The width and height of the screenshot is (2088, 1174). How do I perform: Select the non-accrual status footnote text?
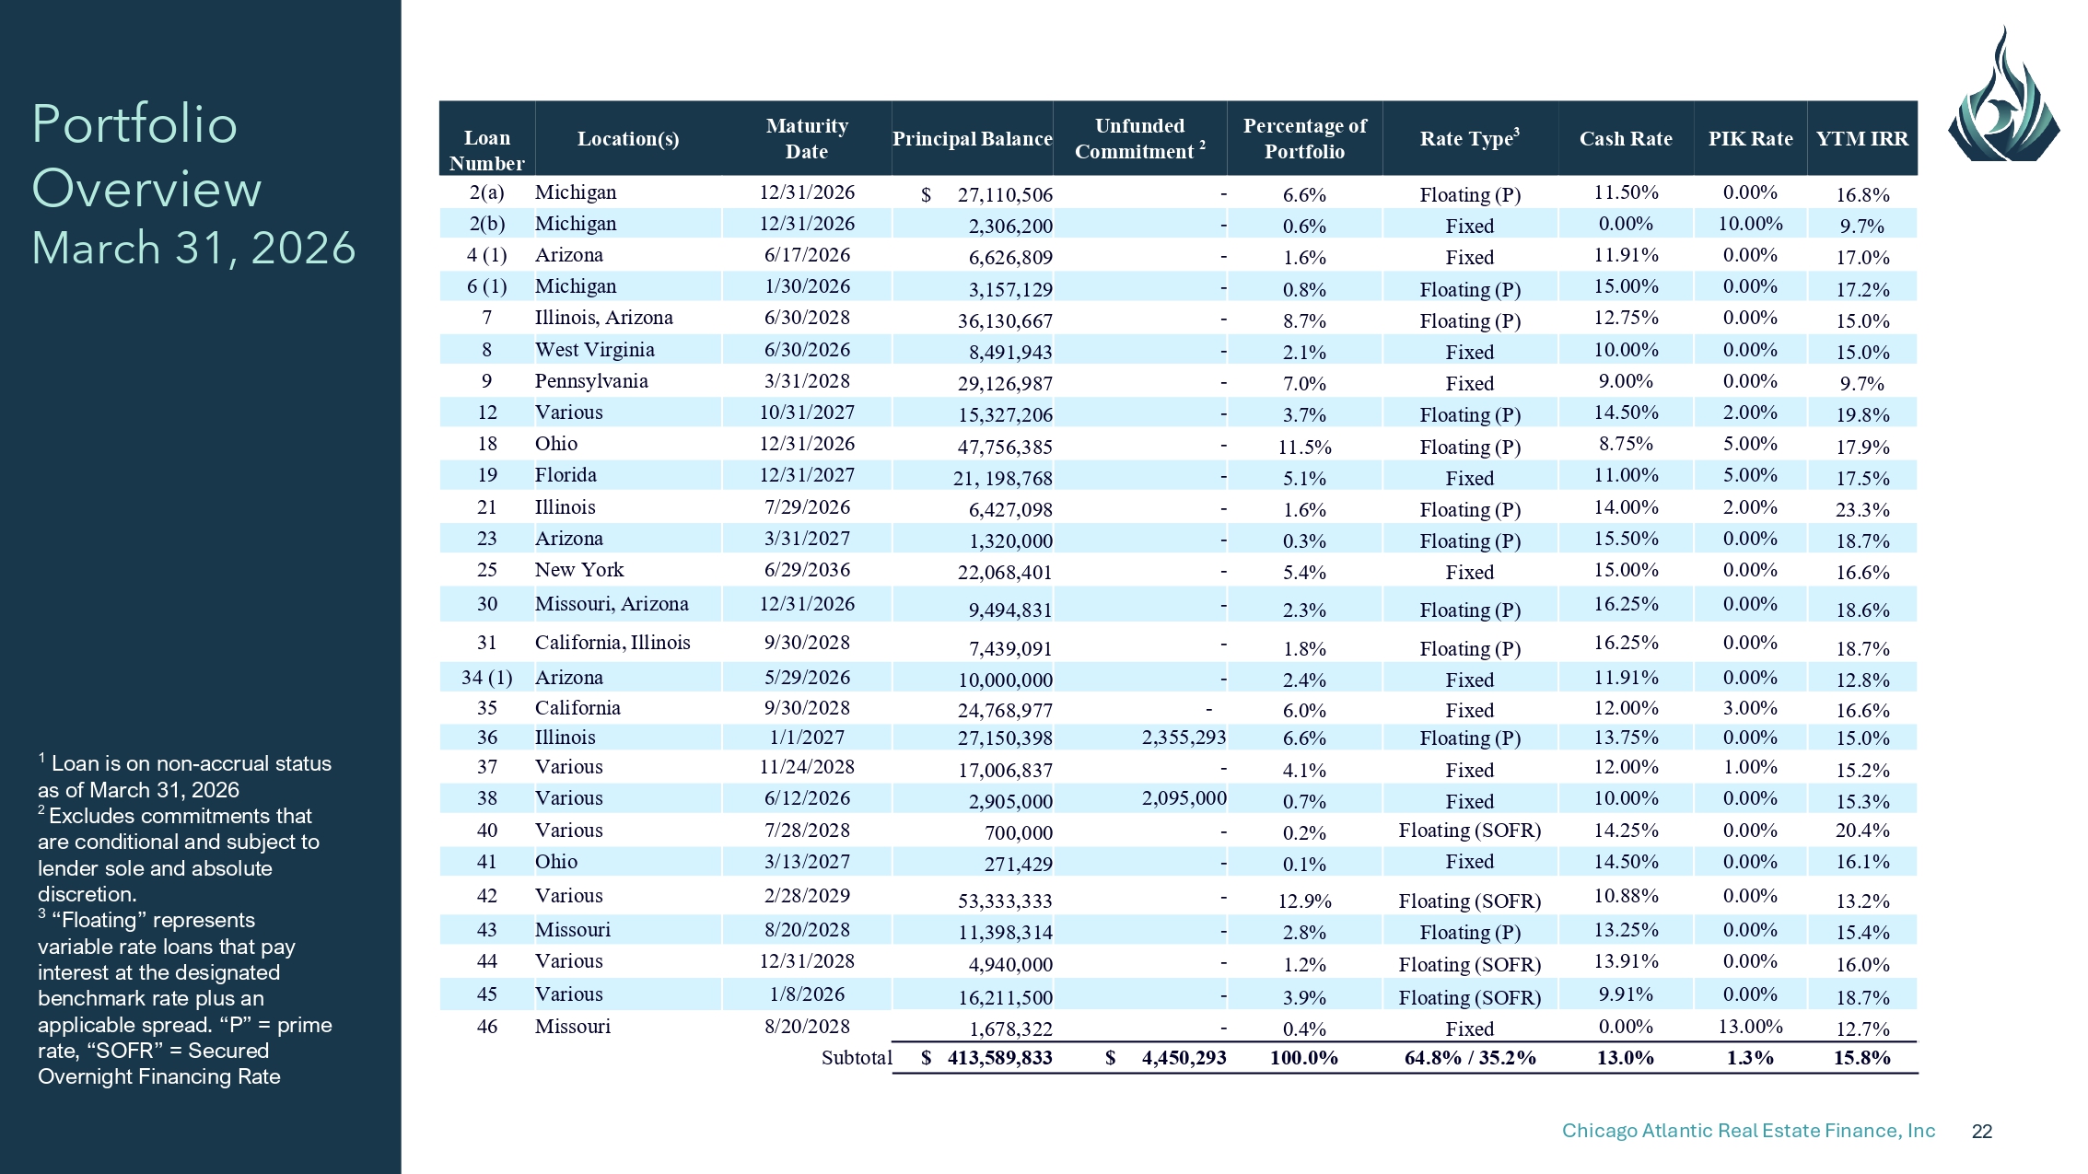[184, 776]
